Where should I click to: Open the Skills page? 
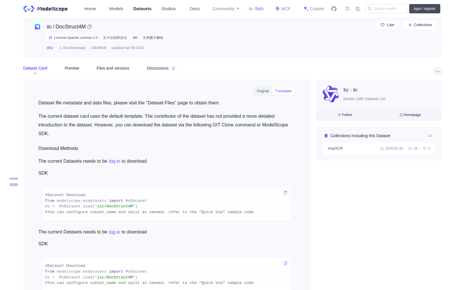pyautogui.click(x=257, y=9)
